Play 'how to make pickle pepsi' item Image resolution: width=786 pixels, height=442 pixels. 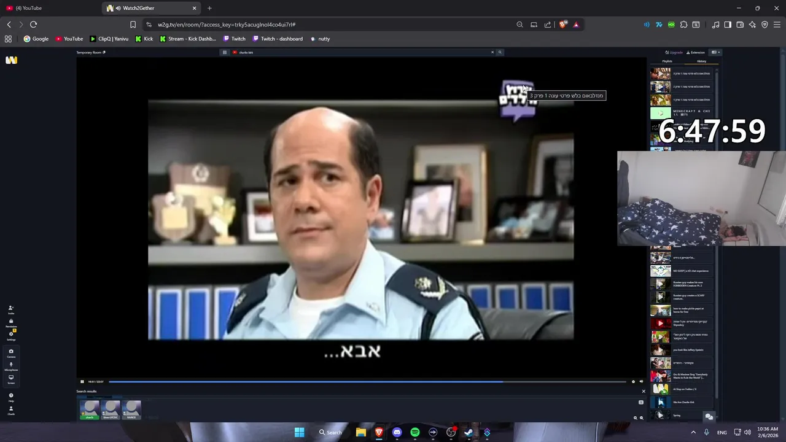pos(681,310)
